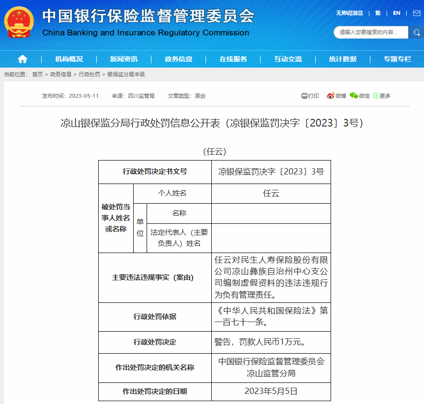The width and height of the screenshot is (424, 404).
Task: Click the print icon
Action: click(x=304, y=96)
